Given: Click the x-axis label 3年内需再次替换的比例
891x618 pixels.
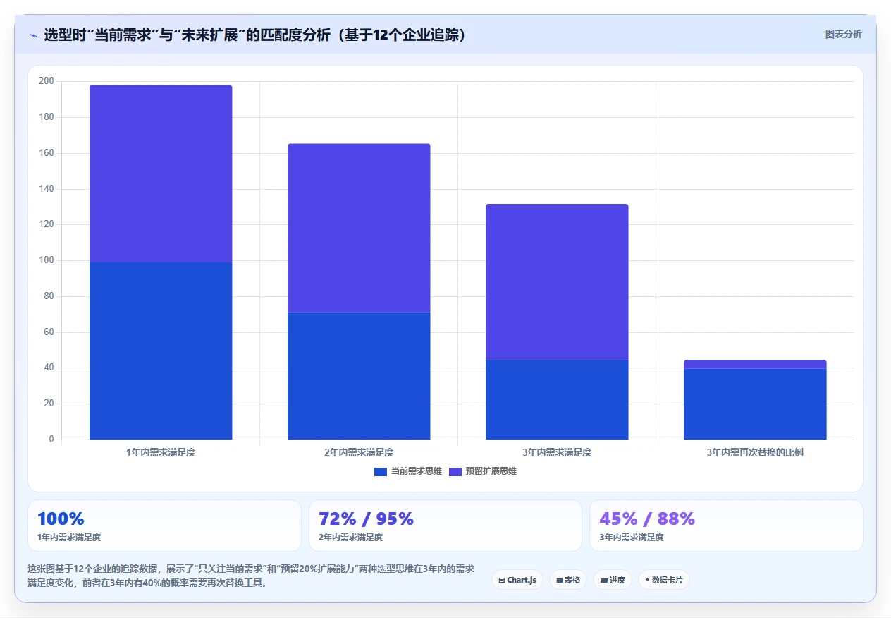Looking at the screenshot, I should point(755,452).
